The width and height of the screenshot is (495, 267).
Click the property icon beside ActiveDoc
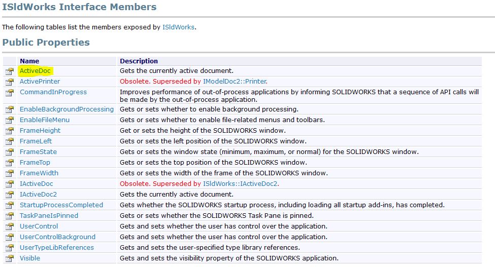(9, 71)
